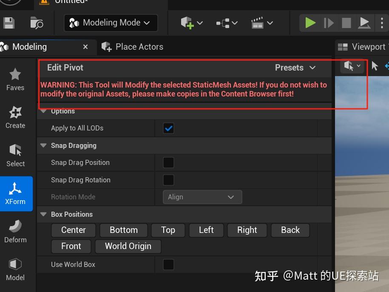Image resolution: width=389 pixels, height=292 pixels.
Task: Enable Snap Drag Rotation
Action: click(x=168, y=180)
